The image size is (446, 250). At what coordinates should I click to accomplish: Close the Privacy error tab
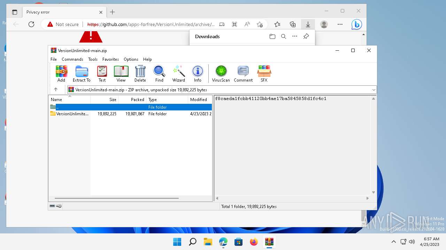[101, 12]
